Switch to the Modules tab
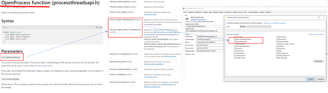 [216, 12]
